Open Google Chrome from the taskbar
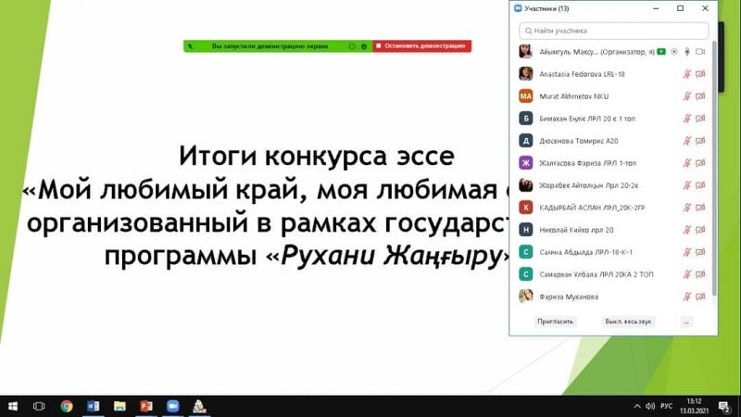 pyautogui.click(x=67, y=406)
